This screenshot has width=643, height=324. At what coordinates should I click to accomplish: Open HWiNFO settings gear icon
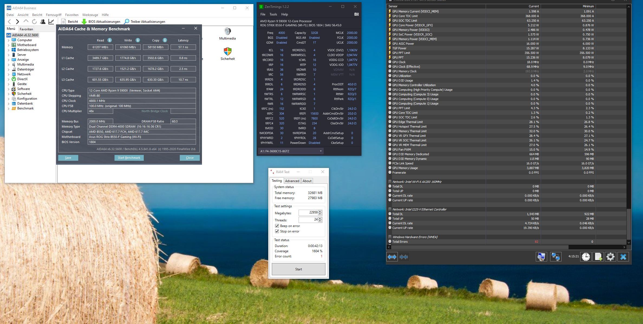click(611, 257)
